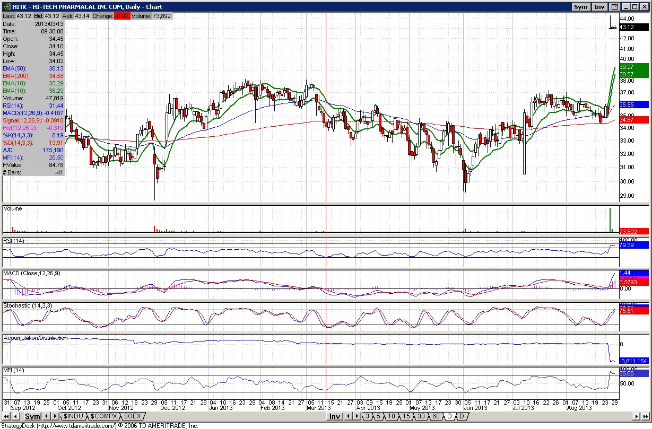Click the EMA(50) value in data box
Screen dimensions: 652x429
click(57, 68)
